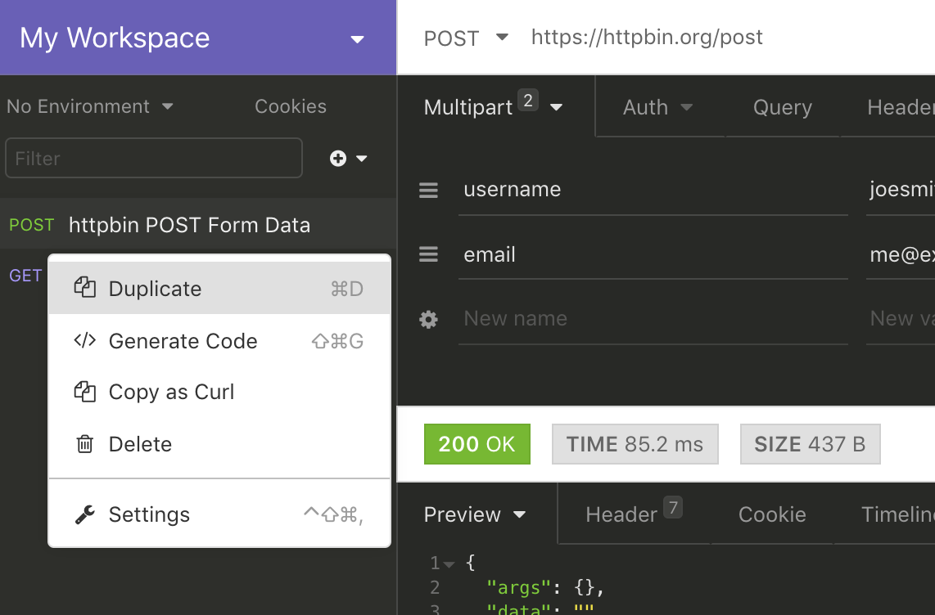Click the SIZE 437 B tag

coord(811,444)
